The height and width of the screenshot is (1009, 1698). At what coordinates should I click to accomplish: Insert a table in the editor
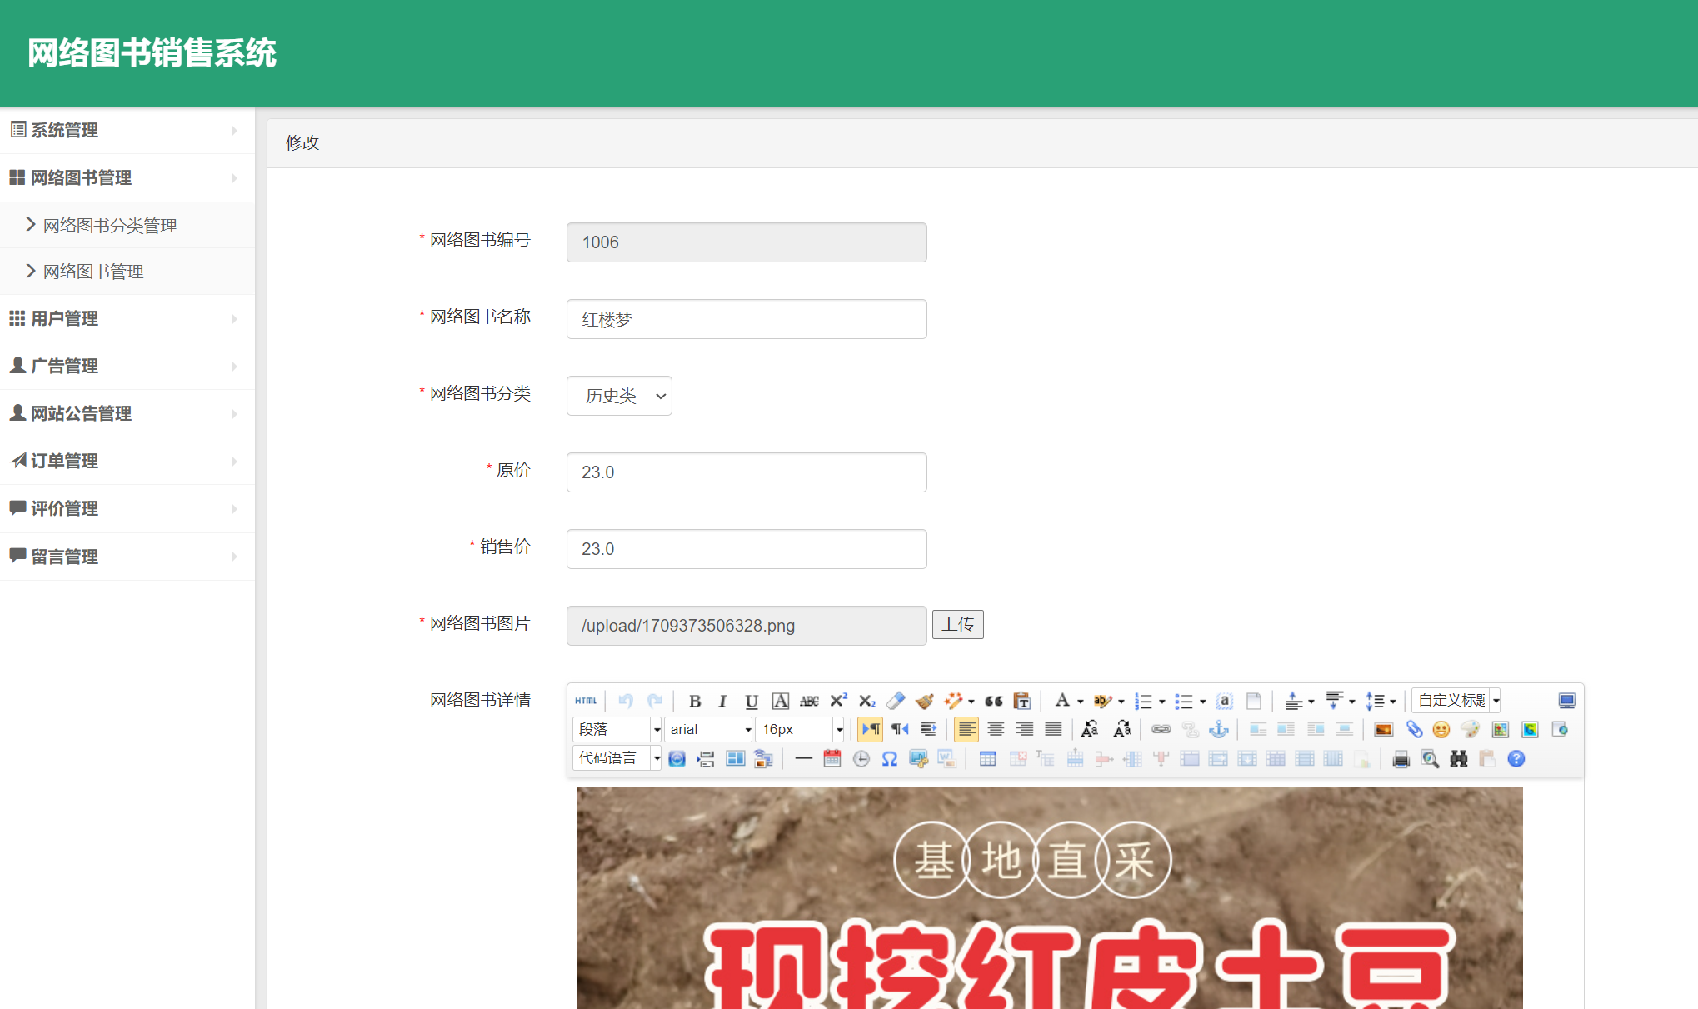point(987,758)
